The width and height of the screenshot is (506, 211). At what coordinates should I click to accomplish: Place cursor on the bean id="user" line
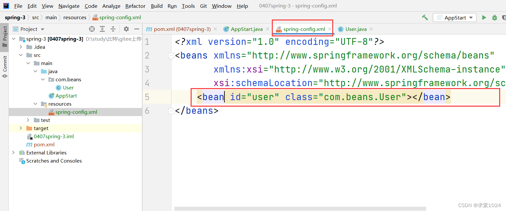coord(323,97)
